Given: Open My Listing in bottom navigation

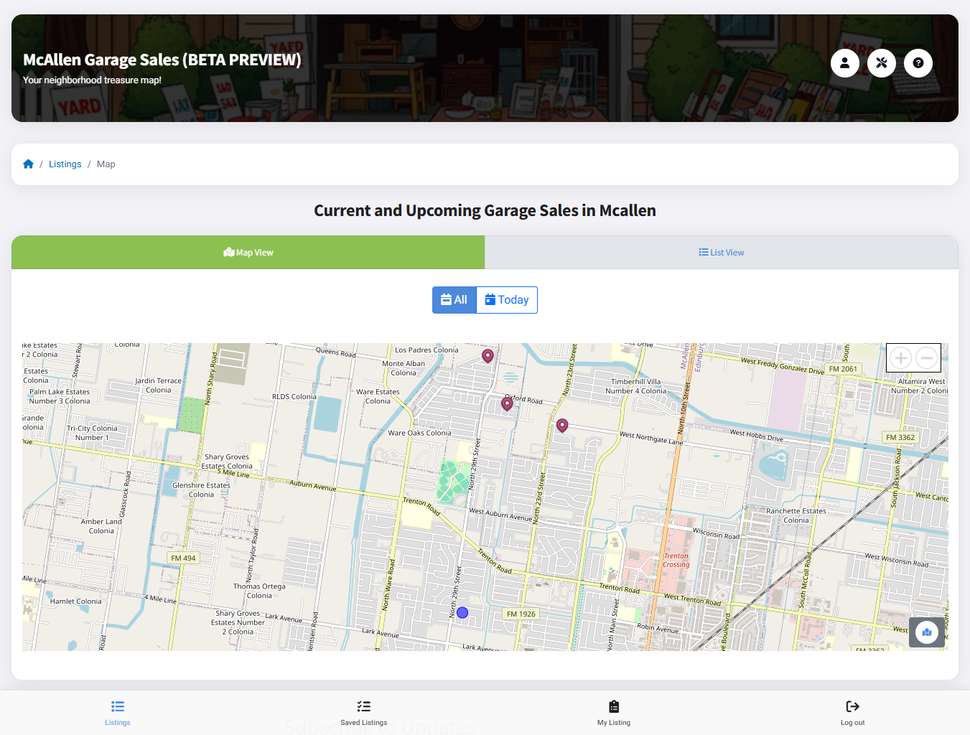Looking at the screenshot, I should pyautogui.click(x=614, y=713).
